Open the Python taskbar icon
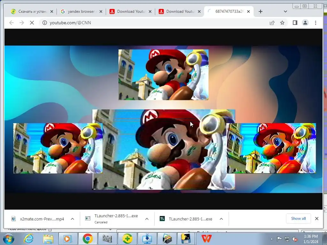Viewport: 327px width, 245px height. 186,239
